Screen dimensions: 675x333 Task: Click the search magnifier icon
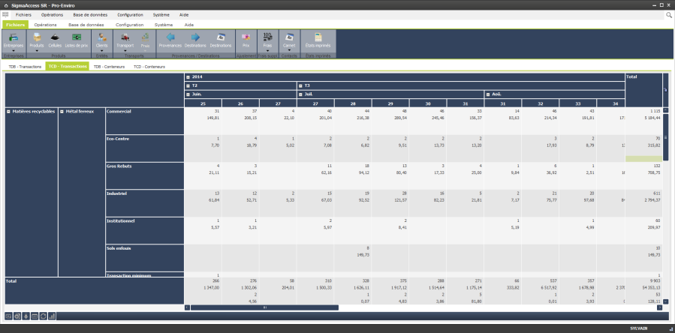(x=668, y=15)
